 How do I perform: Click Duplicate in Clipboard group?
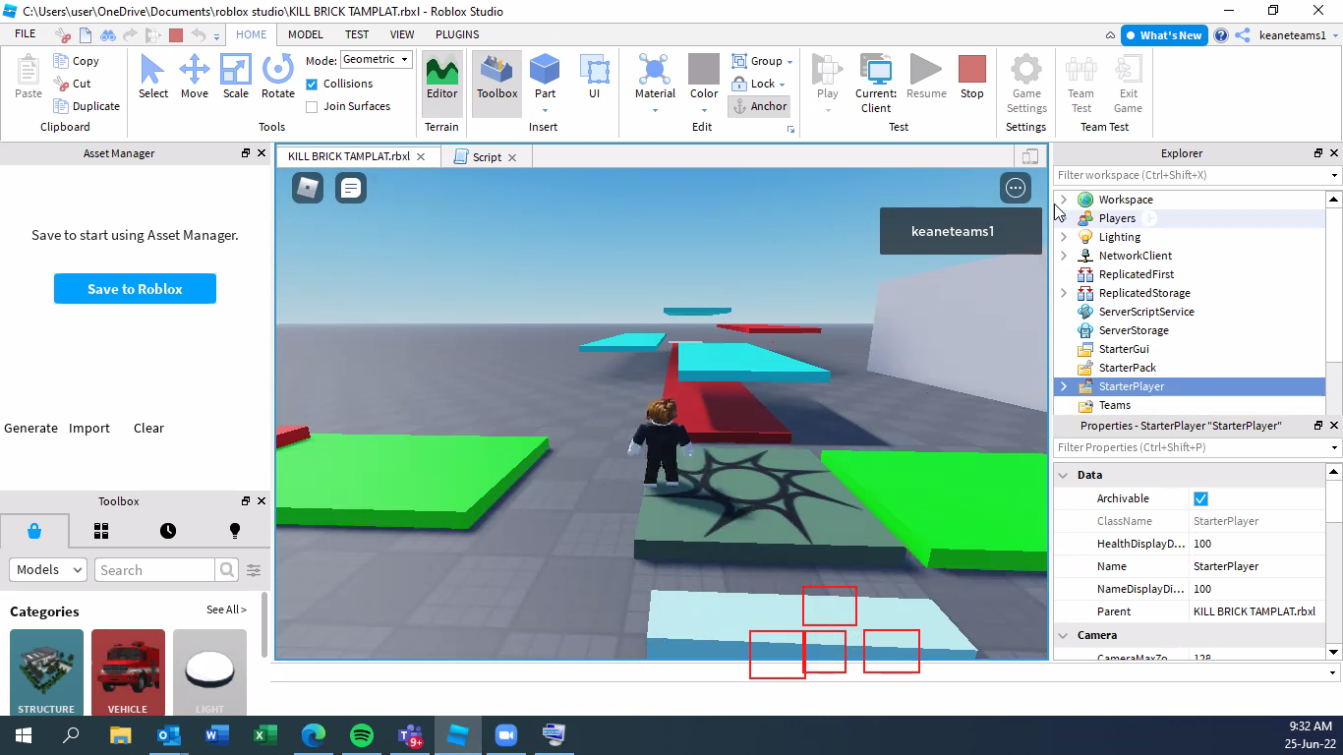pyautogui.click(x=87, y=106)
